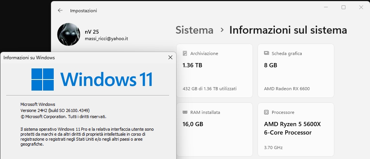Click the Windows 11 wordmark text
This screenshot has height=159, width=370.
click(106, 79)
